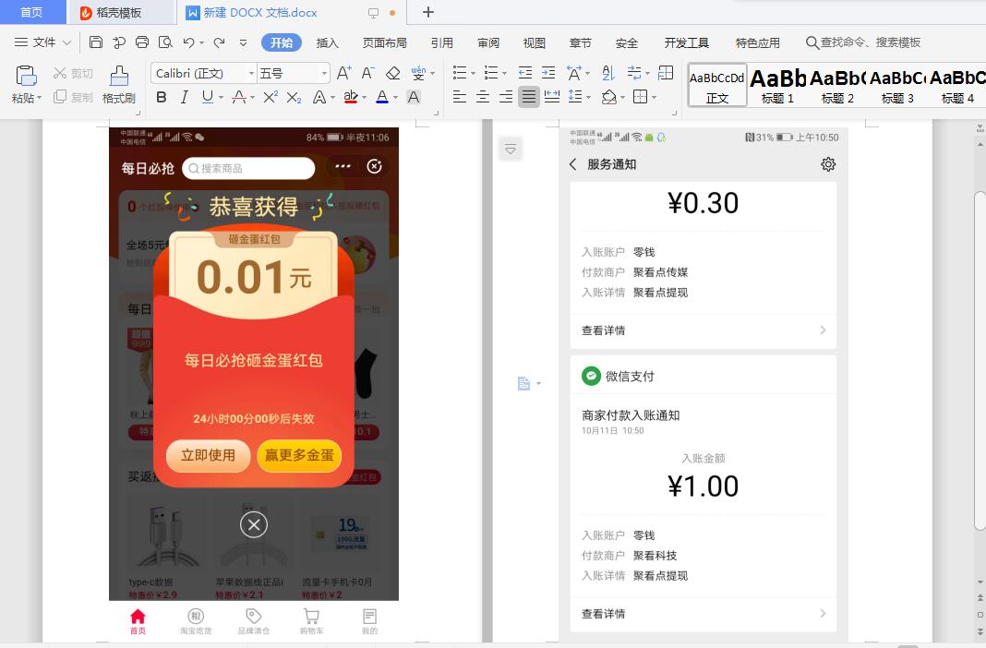Viewport: 986px width, 648px height.
Task: Apply the 标题 2 style
Action: pyautogui.click(x=837, y=84)
